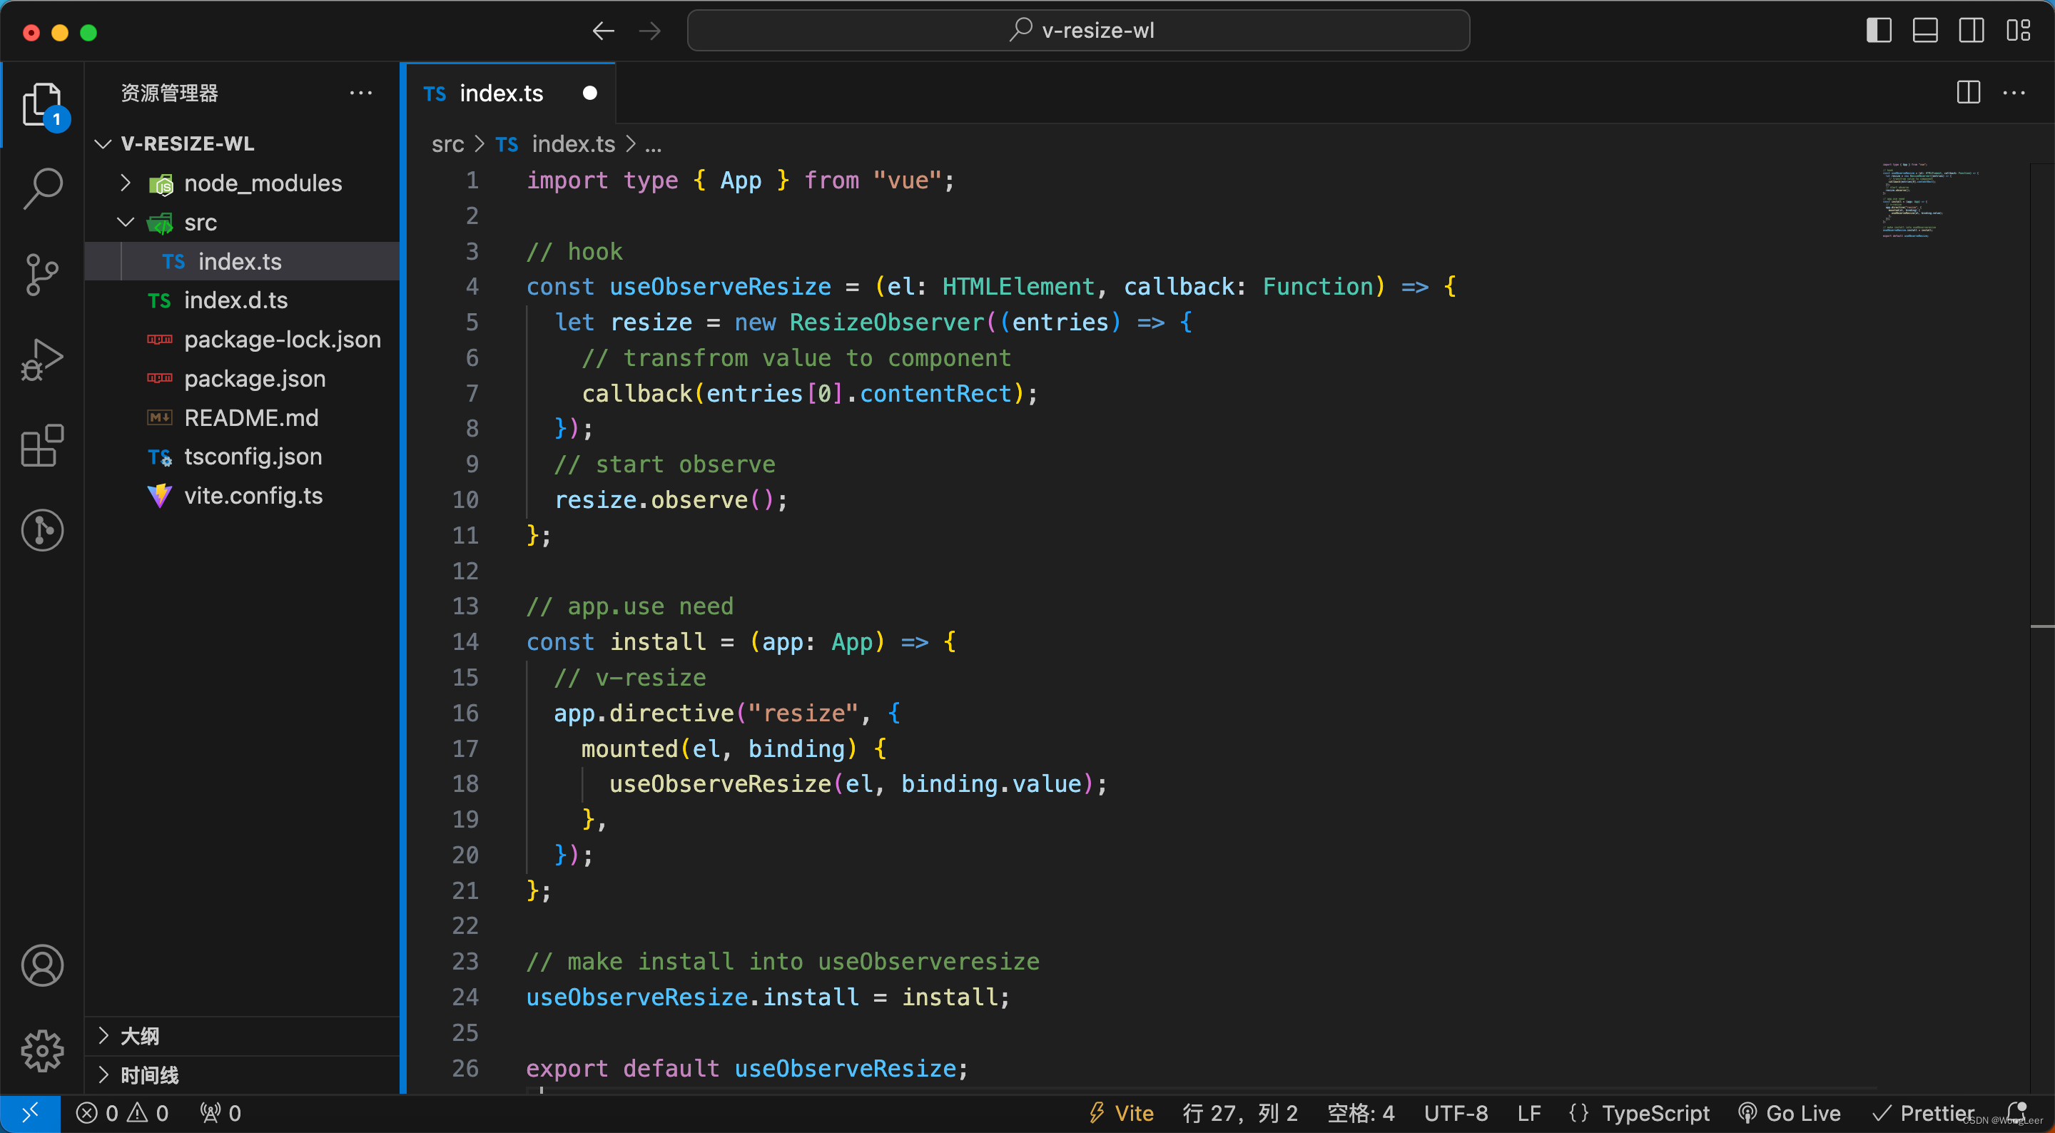The width and height of the screenshot is (2055, 1133).
Task: Open the Git Graph activity icon
Action: click(42, 531)
